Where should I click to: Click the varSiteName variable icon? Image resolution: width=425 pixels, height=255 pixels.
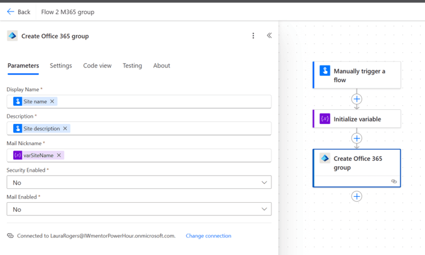pos(18,155)
